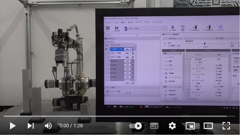Click the floppy disk overwrite save icon
The image size is (240, 135).
(116, 28)
